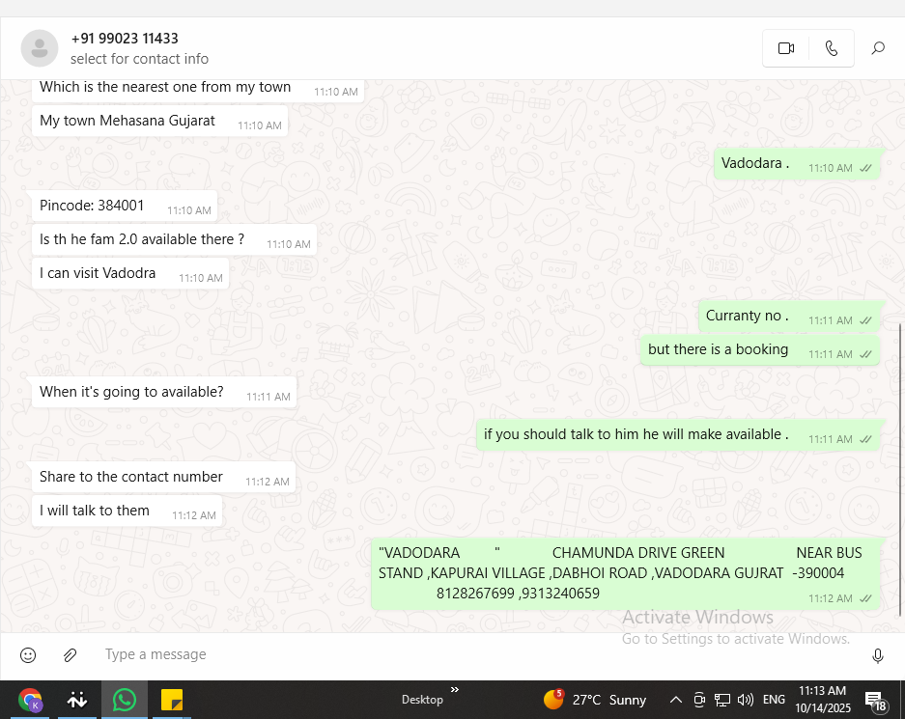Show hidden system tray icons
905x719 pixels.
pyautogui.click(x=675, y=700)
